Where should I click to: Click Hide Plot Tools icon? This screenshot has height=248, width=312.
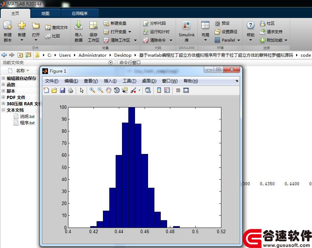point(178,90)
